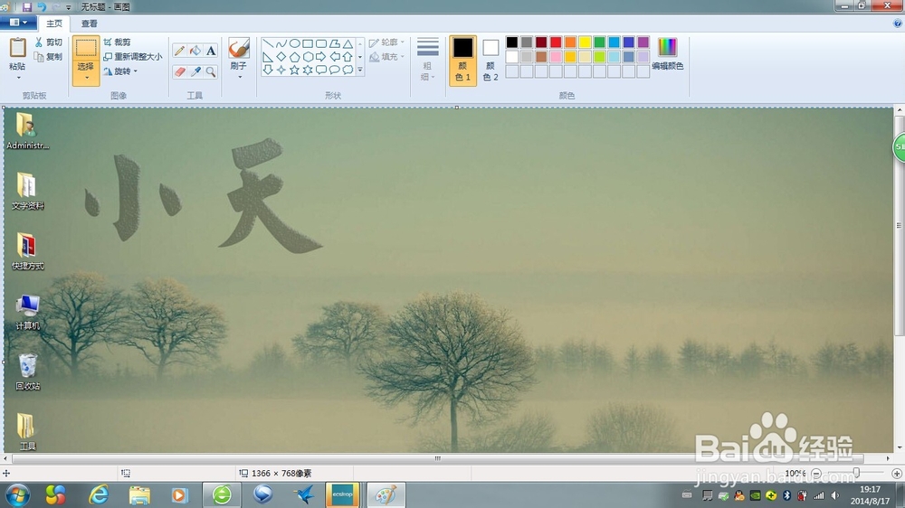Click the horizontal scrollbar thumb
This screenshot has width=905, height=508.
pos(437,458)
